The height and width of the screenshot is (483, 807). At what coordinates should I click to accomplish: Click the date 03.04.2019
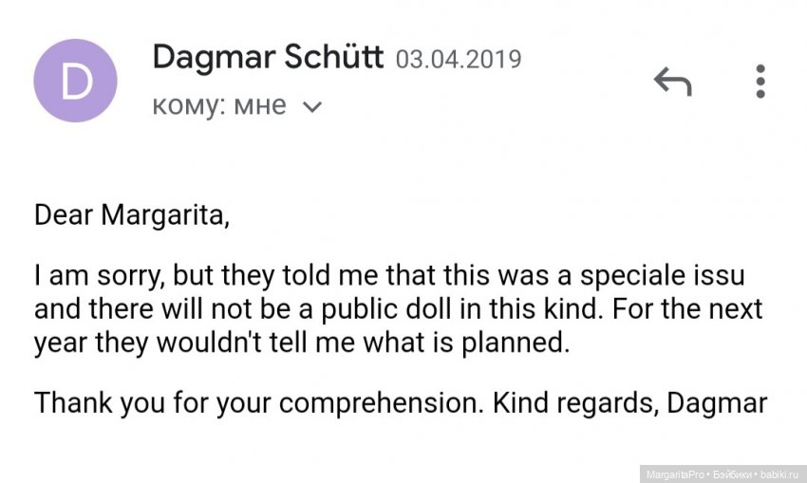(x=459, y=59)
